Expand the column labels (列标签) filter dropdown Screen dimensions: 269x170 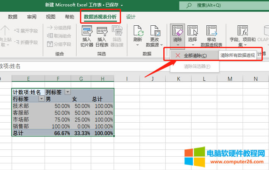click(x=68, y=92)
